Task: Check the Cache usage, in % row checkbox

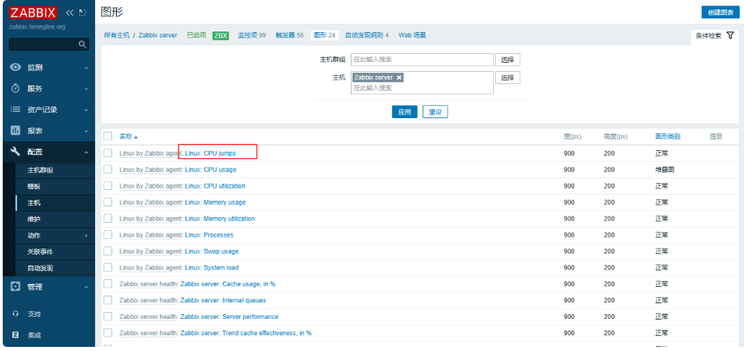Action: [108, 284]
